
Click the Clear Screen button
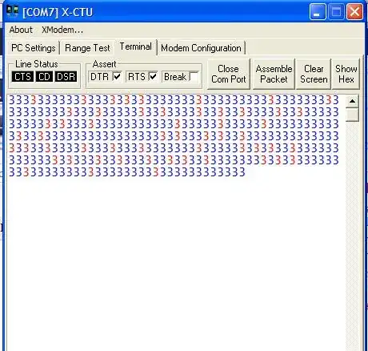pos(314,74)
